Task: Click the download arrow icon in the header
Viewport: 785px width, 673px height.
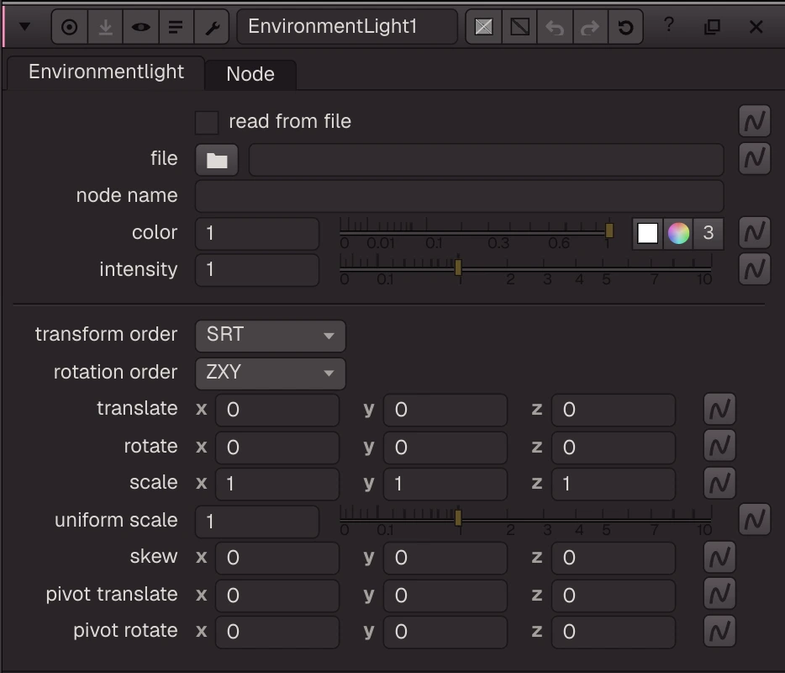Action: click(x=105, y=27)
